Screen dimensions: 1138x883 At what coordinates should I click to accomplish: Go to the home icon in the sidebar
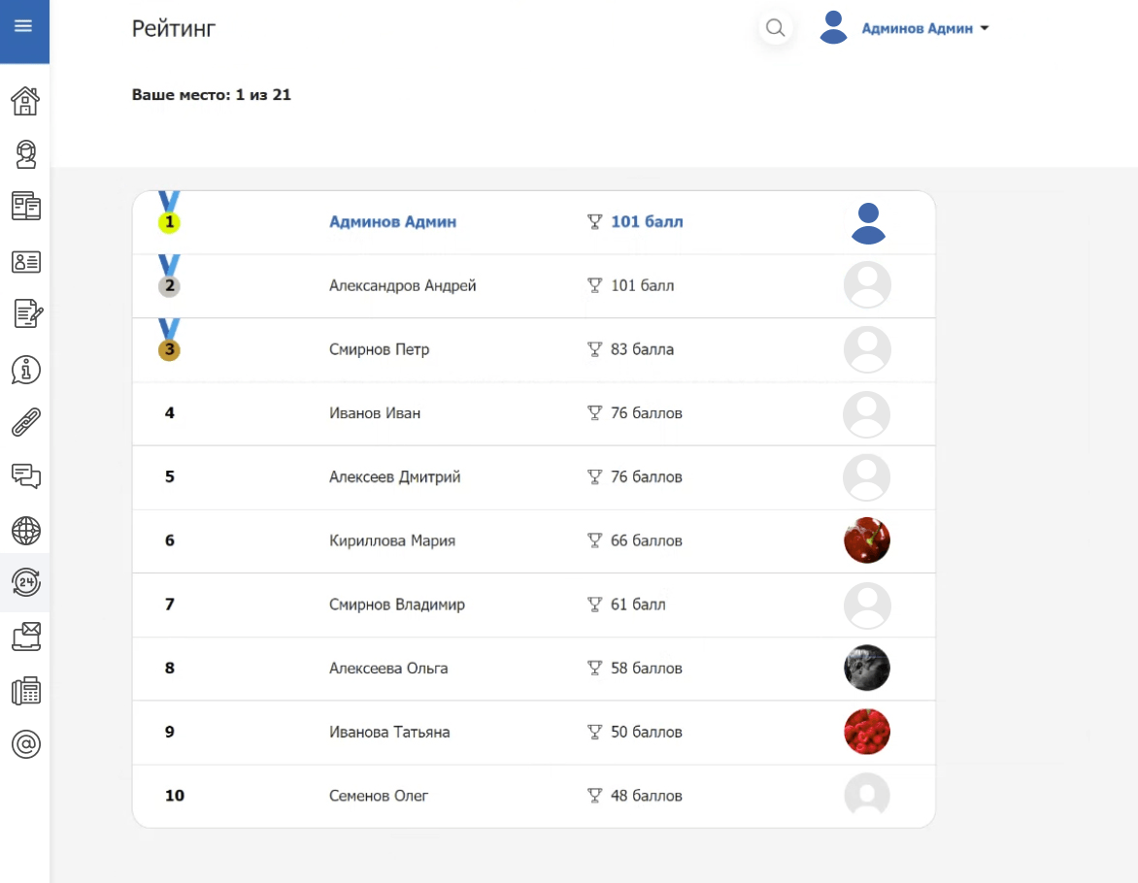(25, 101)
